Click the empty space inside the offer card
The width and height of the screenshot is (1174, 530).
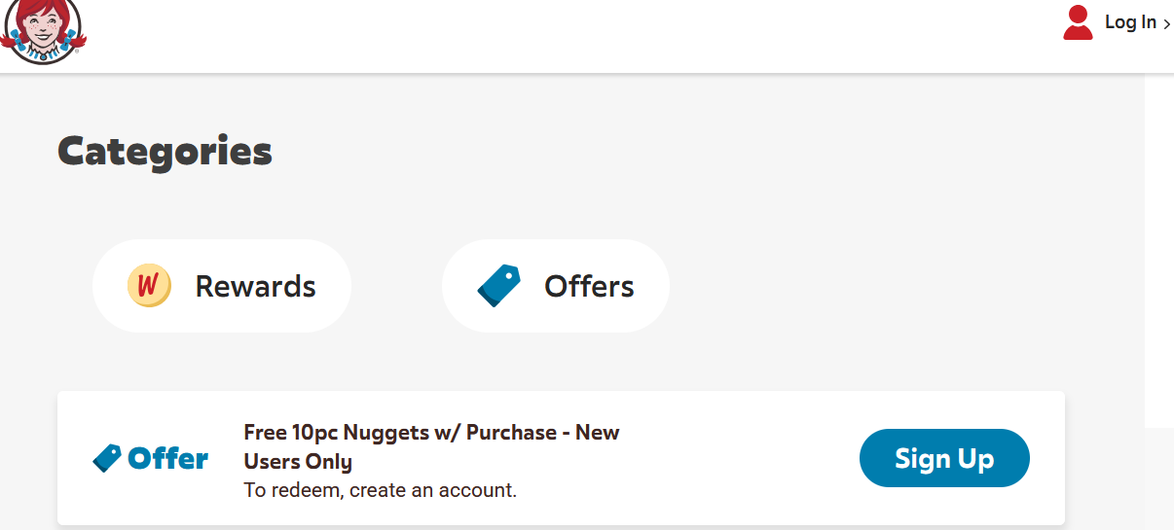tap(740, 458)
